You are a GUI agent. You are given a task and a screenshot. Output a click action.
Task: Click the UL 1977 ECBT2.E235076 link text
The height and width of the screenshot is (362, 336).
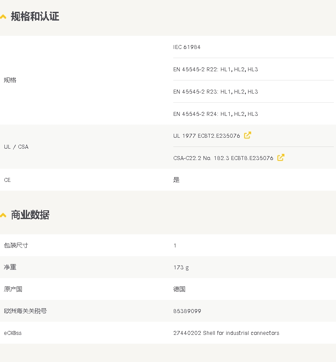[206, 136]
